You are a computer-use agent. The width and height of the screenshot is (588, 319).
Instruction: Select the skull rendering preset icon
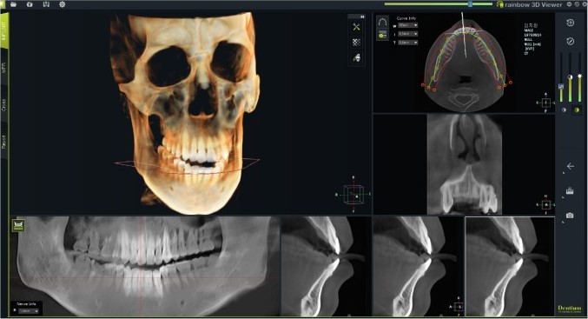point(356,57)
